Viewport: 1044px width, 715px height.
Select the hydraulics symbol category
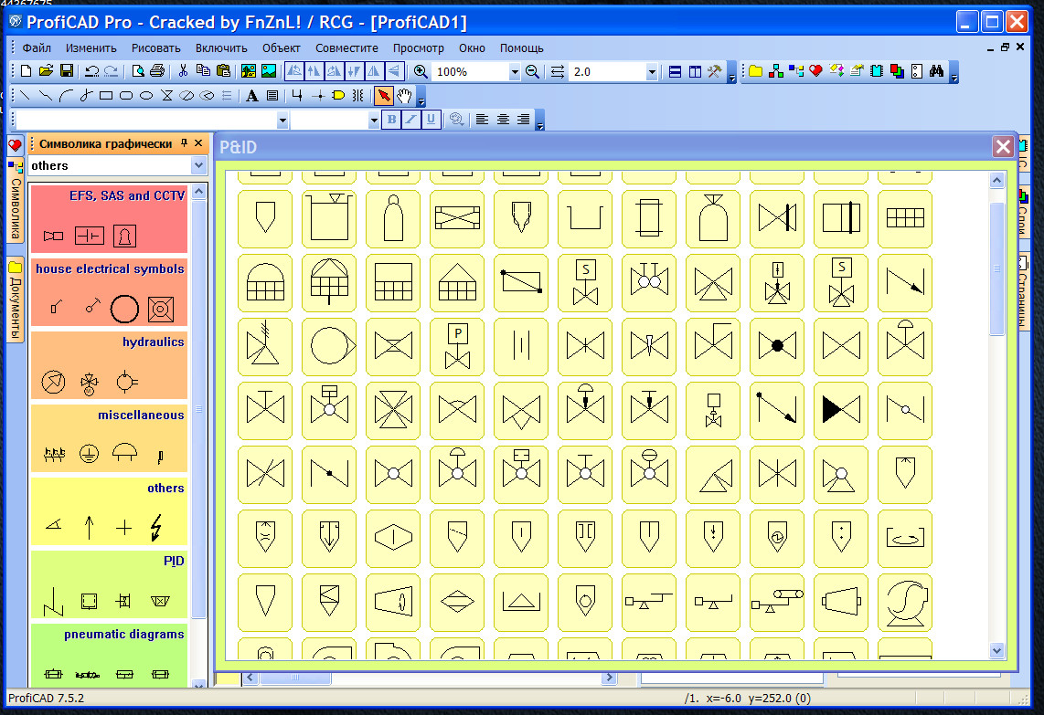pos(109,364)
